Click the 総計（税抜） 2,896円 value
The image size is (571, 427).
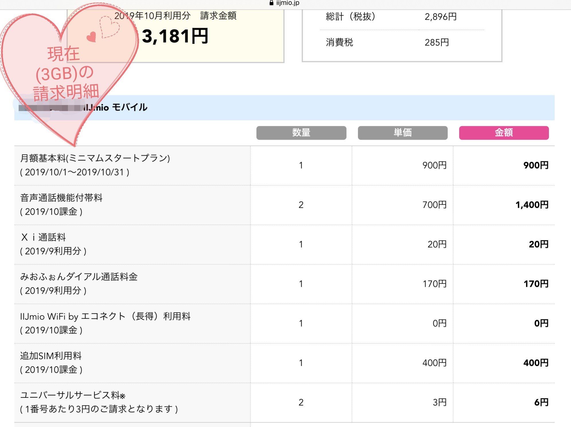pyautogui.click(x=440, y=17)
